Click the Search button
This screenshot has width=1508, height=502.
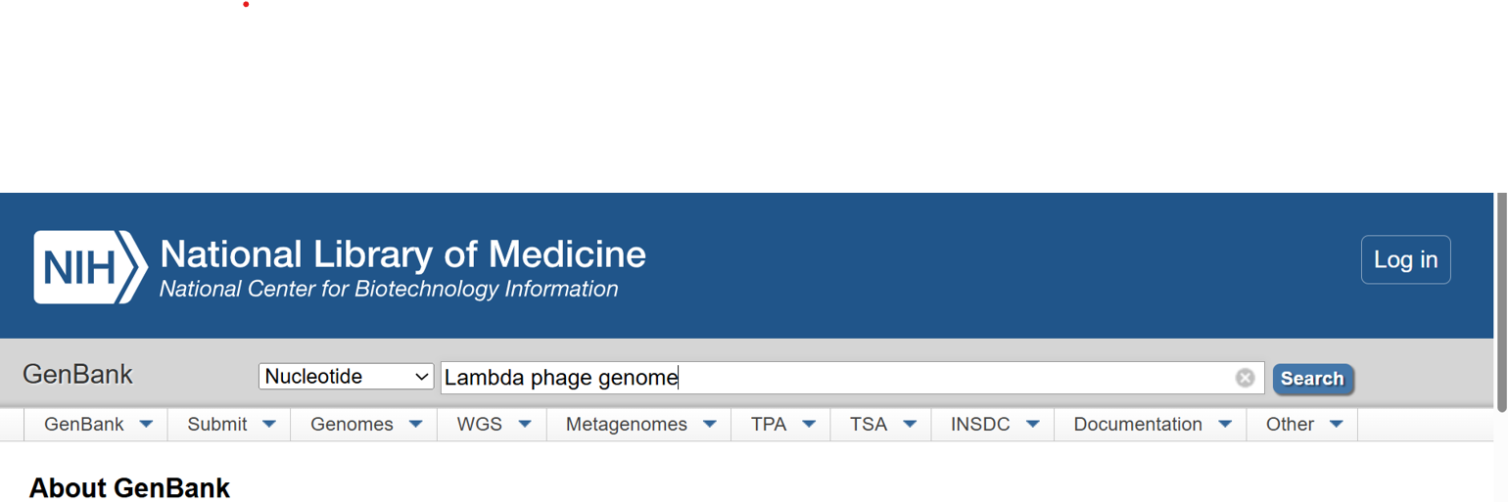(1312, 379)
